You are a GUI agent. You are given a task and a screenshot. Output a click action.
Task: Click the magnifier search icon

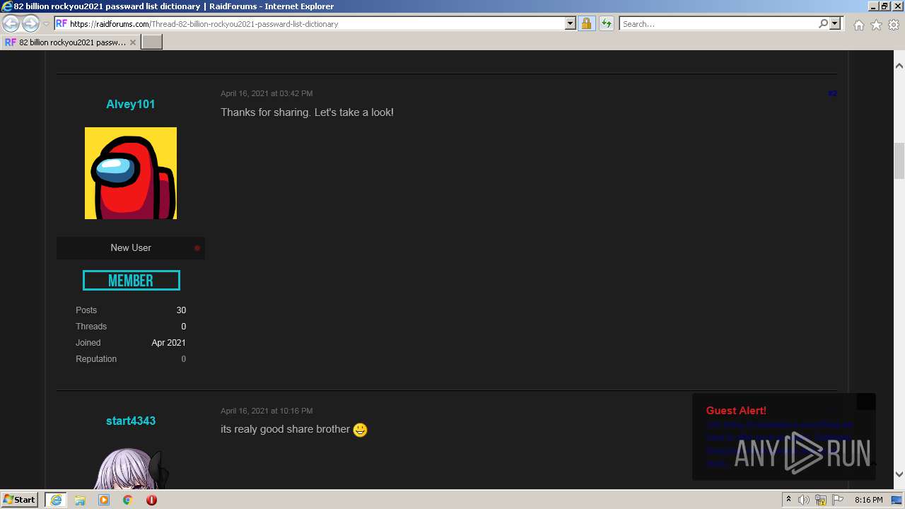click(823, 24)
